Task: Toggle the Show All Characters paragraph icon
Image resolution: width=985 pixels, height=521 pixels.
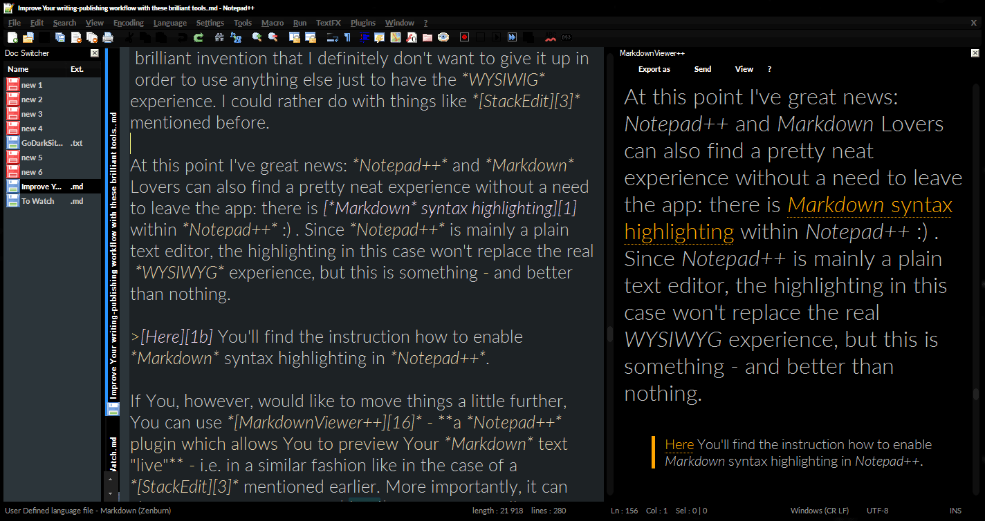Action: click(x=347, y=37)
